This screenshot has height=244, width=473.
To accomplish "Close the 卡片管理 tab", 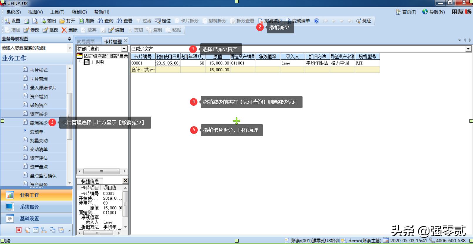I will 126,41.
